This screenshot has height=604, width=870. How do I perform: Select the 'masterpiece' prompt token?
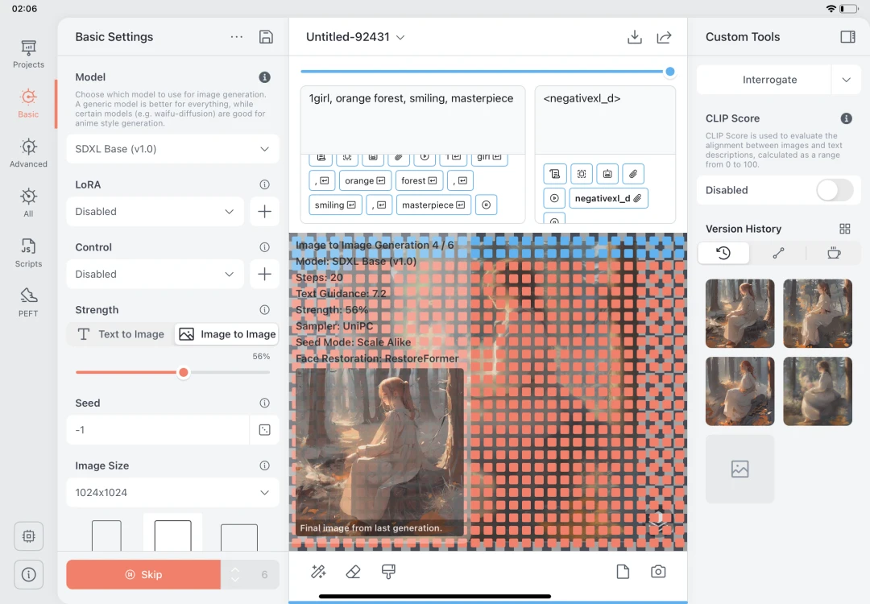433,205
